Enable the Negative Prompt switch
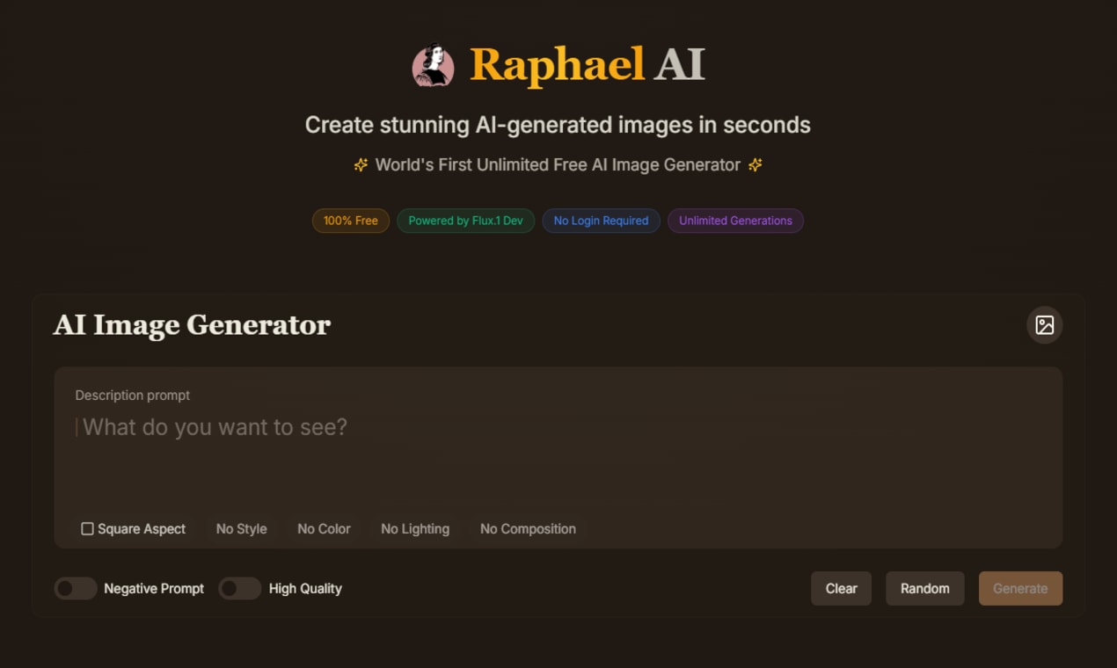1117x668 pixels. pyautogui.click(x=76, y=589)
